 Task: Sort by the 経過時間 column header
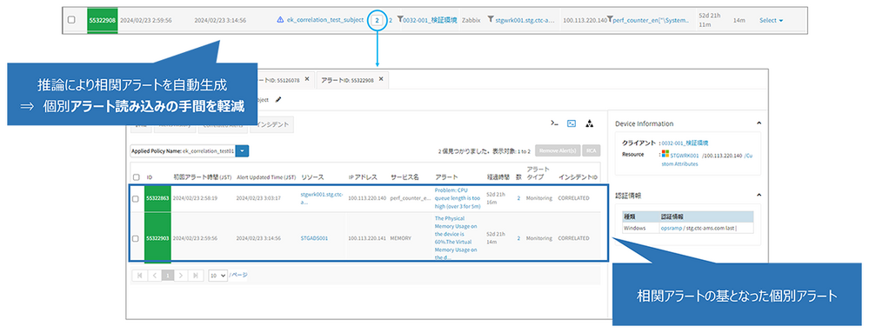point(498,177)
